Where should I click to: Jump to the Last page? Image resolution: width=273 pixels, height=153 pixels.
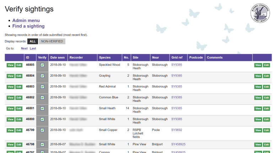tap(33, 49)
